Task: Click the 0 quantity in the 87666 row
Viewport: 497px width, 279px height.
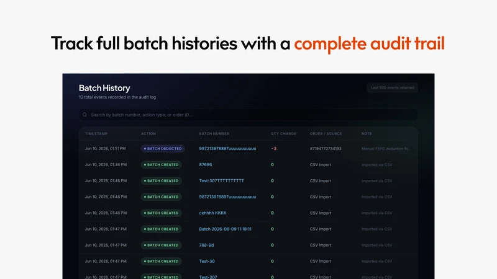Action: tap(272, 165)
